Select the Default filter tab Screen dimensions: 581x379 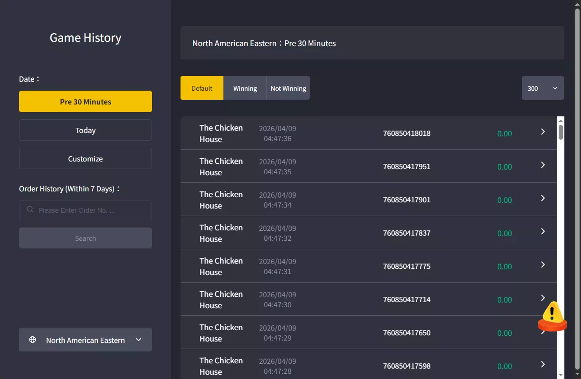tap(202, 88)
